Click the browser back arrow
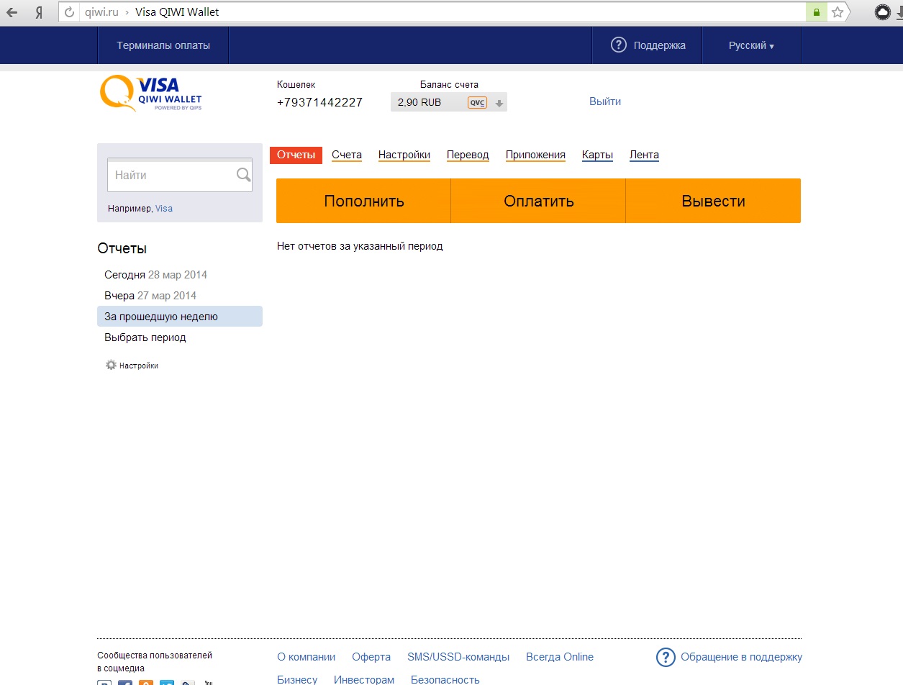This screenshot has width=903, height=685. 12,12
